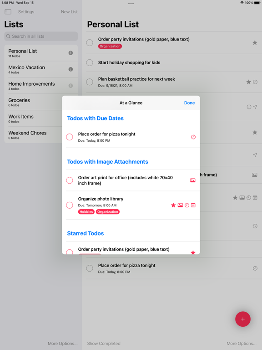Open More Options under Personal List
This screenshot has width=262, height=350.
click(242, 344)
